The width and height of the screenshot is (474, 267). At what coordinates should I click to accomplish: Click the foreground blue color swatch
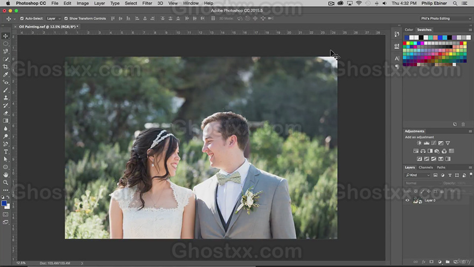[4, 203]
